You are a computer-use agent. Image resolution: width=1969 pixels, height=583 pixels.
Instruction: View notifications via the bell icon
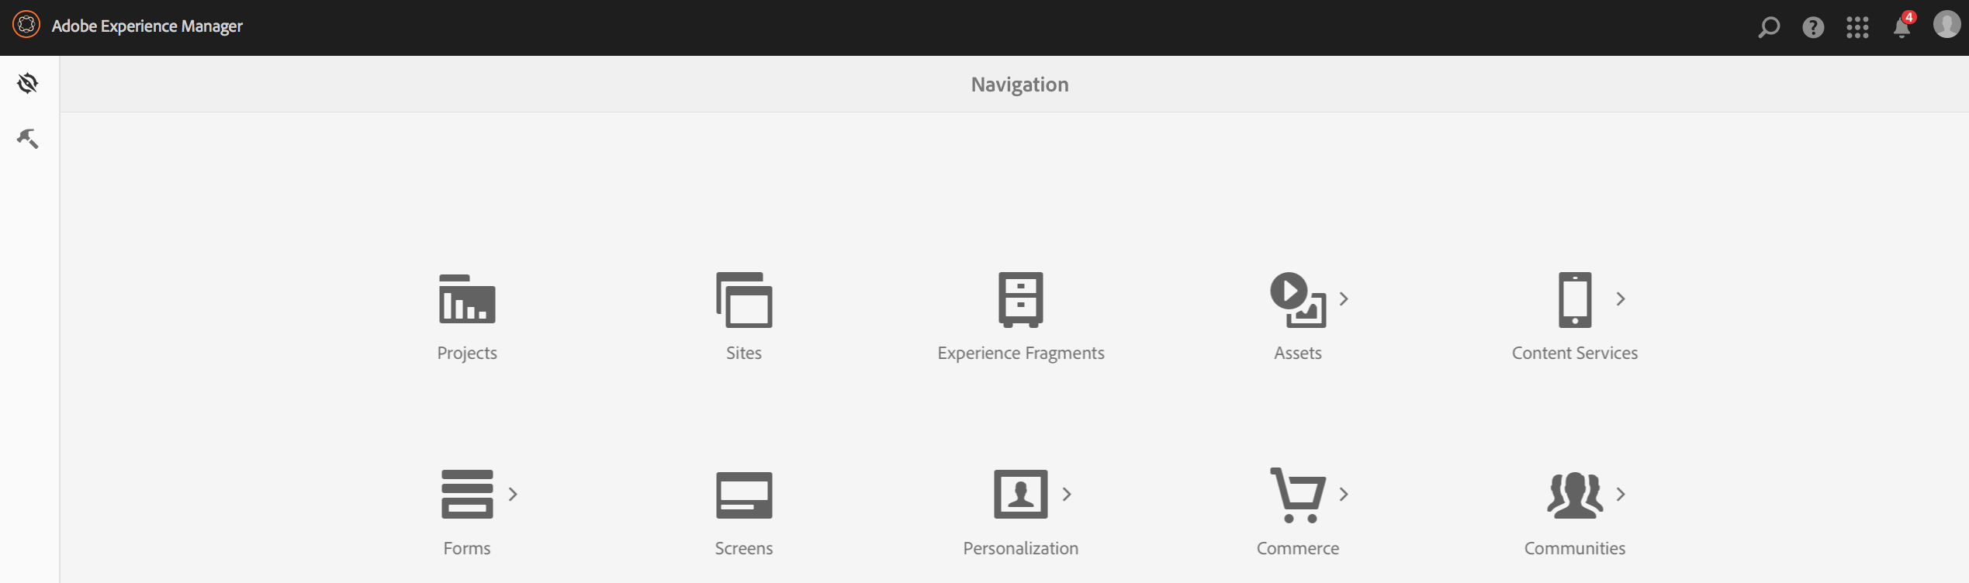[1902, 27]
